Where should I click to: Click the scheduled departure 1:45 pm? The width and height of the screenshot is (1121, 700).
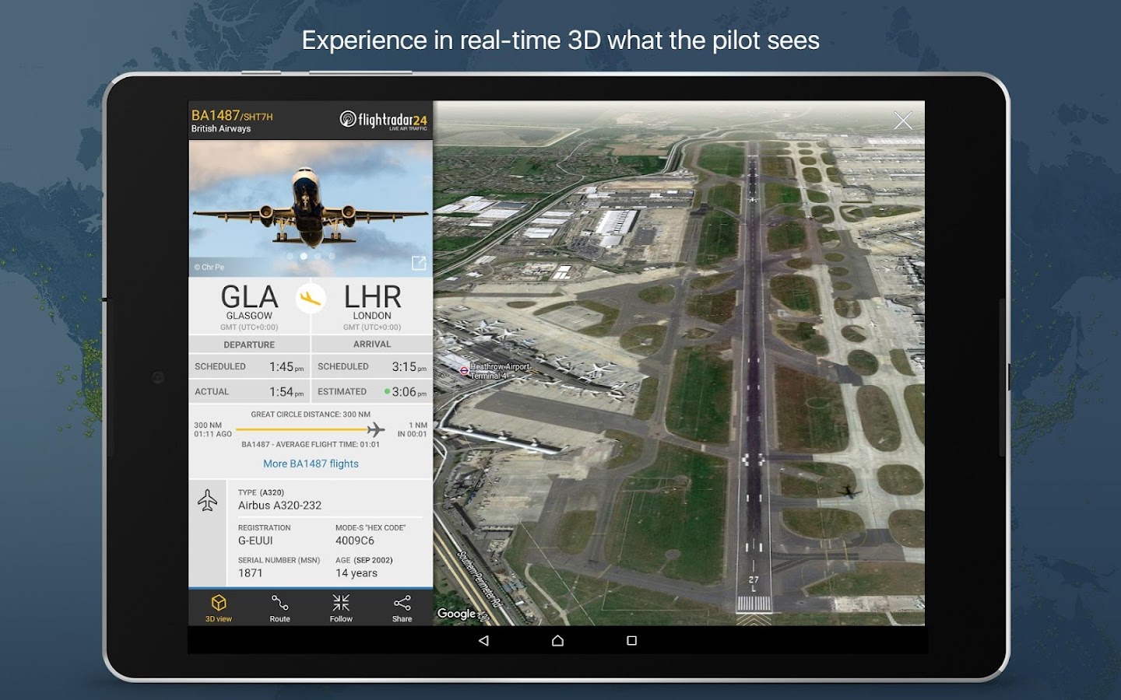286,367
